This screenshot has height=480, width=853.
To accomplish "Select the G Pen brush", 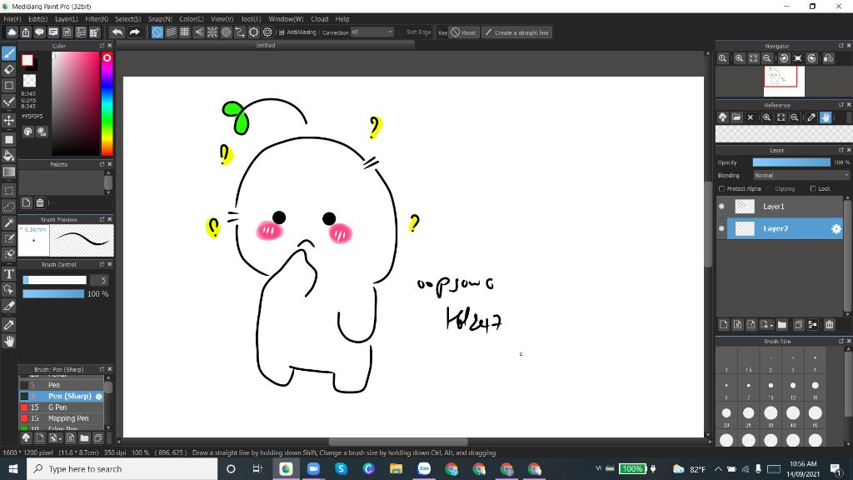I will click(62, 407).
